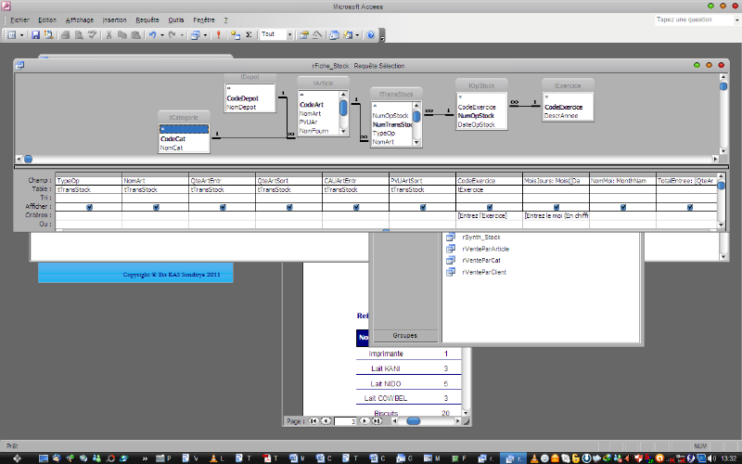
Task: Click the Save icon in the toolbar
Action: [35, 35]
